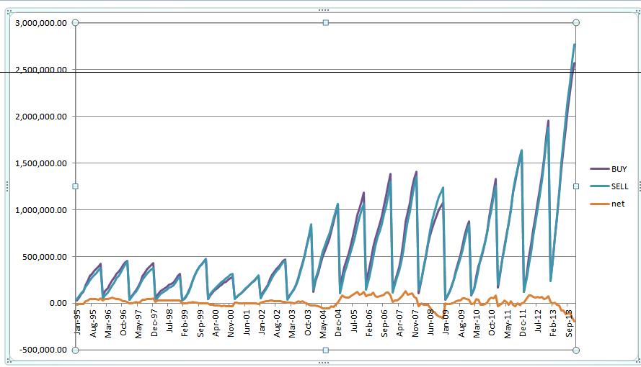Viewport: 641px width, 367px height.
Task: Click the 2,000,000.00 axis label
Action: point(41,117)
